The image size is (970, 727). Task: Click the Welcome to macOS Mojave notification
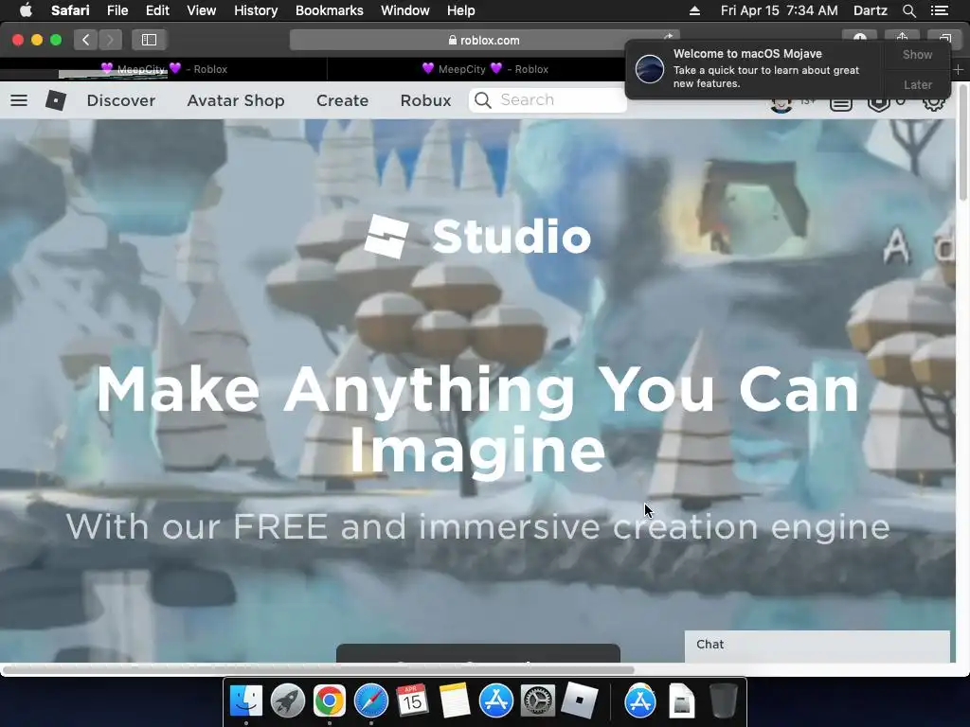pyautogui.click(x=755, y=68)
